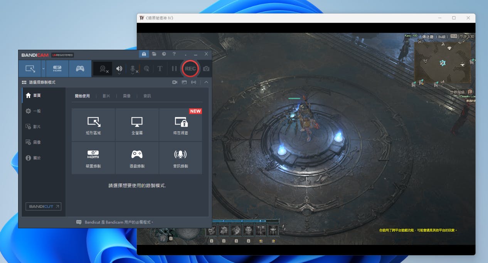Toggle the webcam overlay in the toolbar
The width and height of the screenshot is (488, 263).
(x=103, y=69)
